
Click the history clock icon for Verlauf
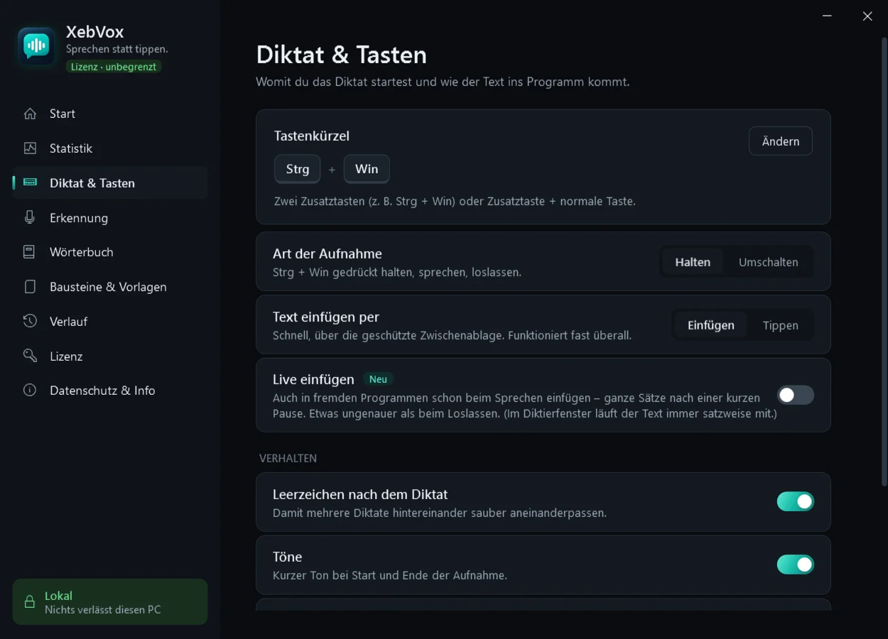[30, 321]
